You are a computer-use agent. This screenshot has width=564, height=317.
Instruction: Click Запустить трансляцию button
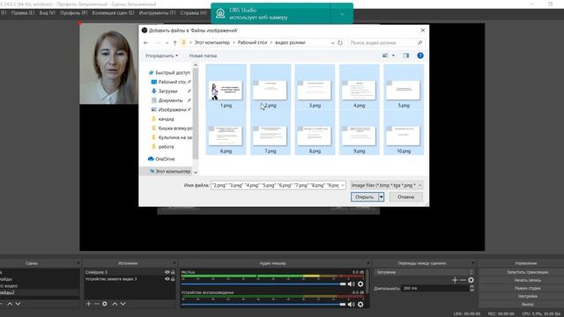point(528,272)
